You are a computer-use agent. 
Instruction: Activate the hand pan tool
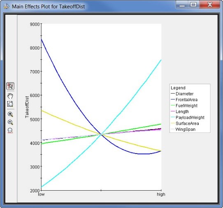pos(10,96)
